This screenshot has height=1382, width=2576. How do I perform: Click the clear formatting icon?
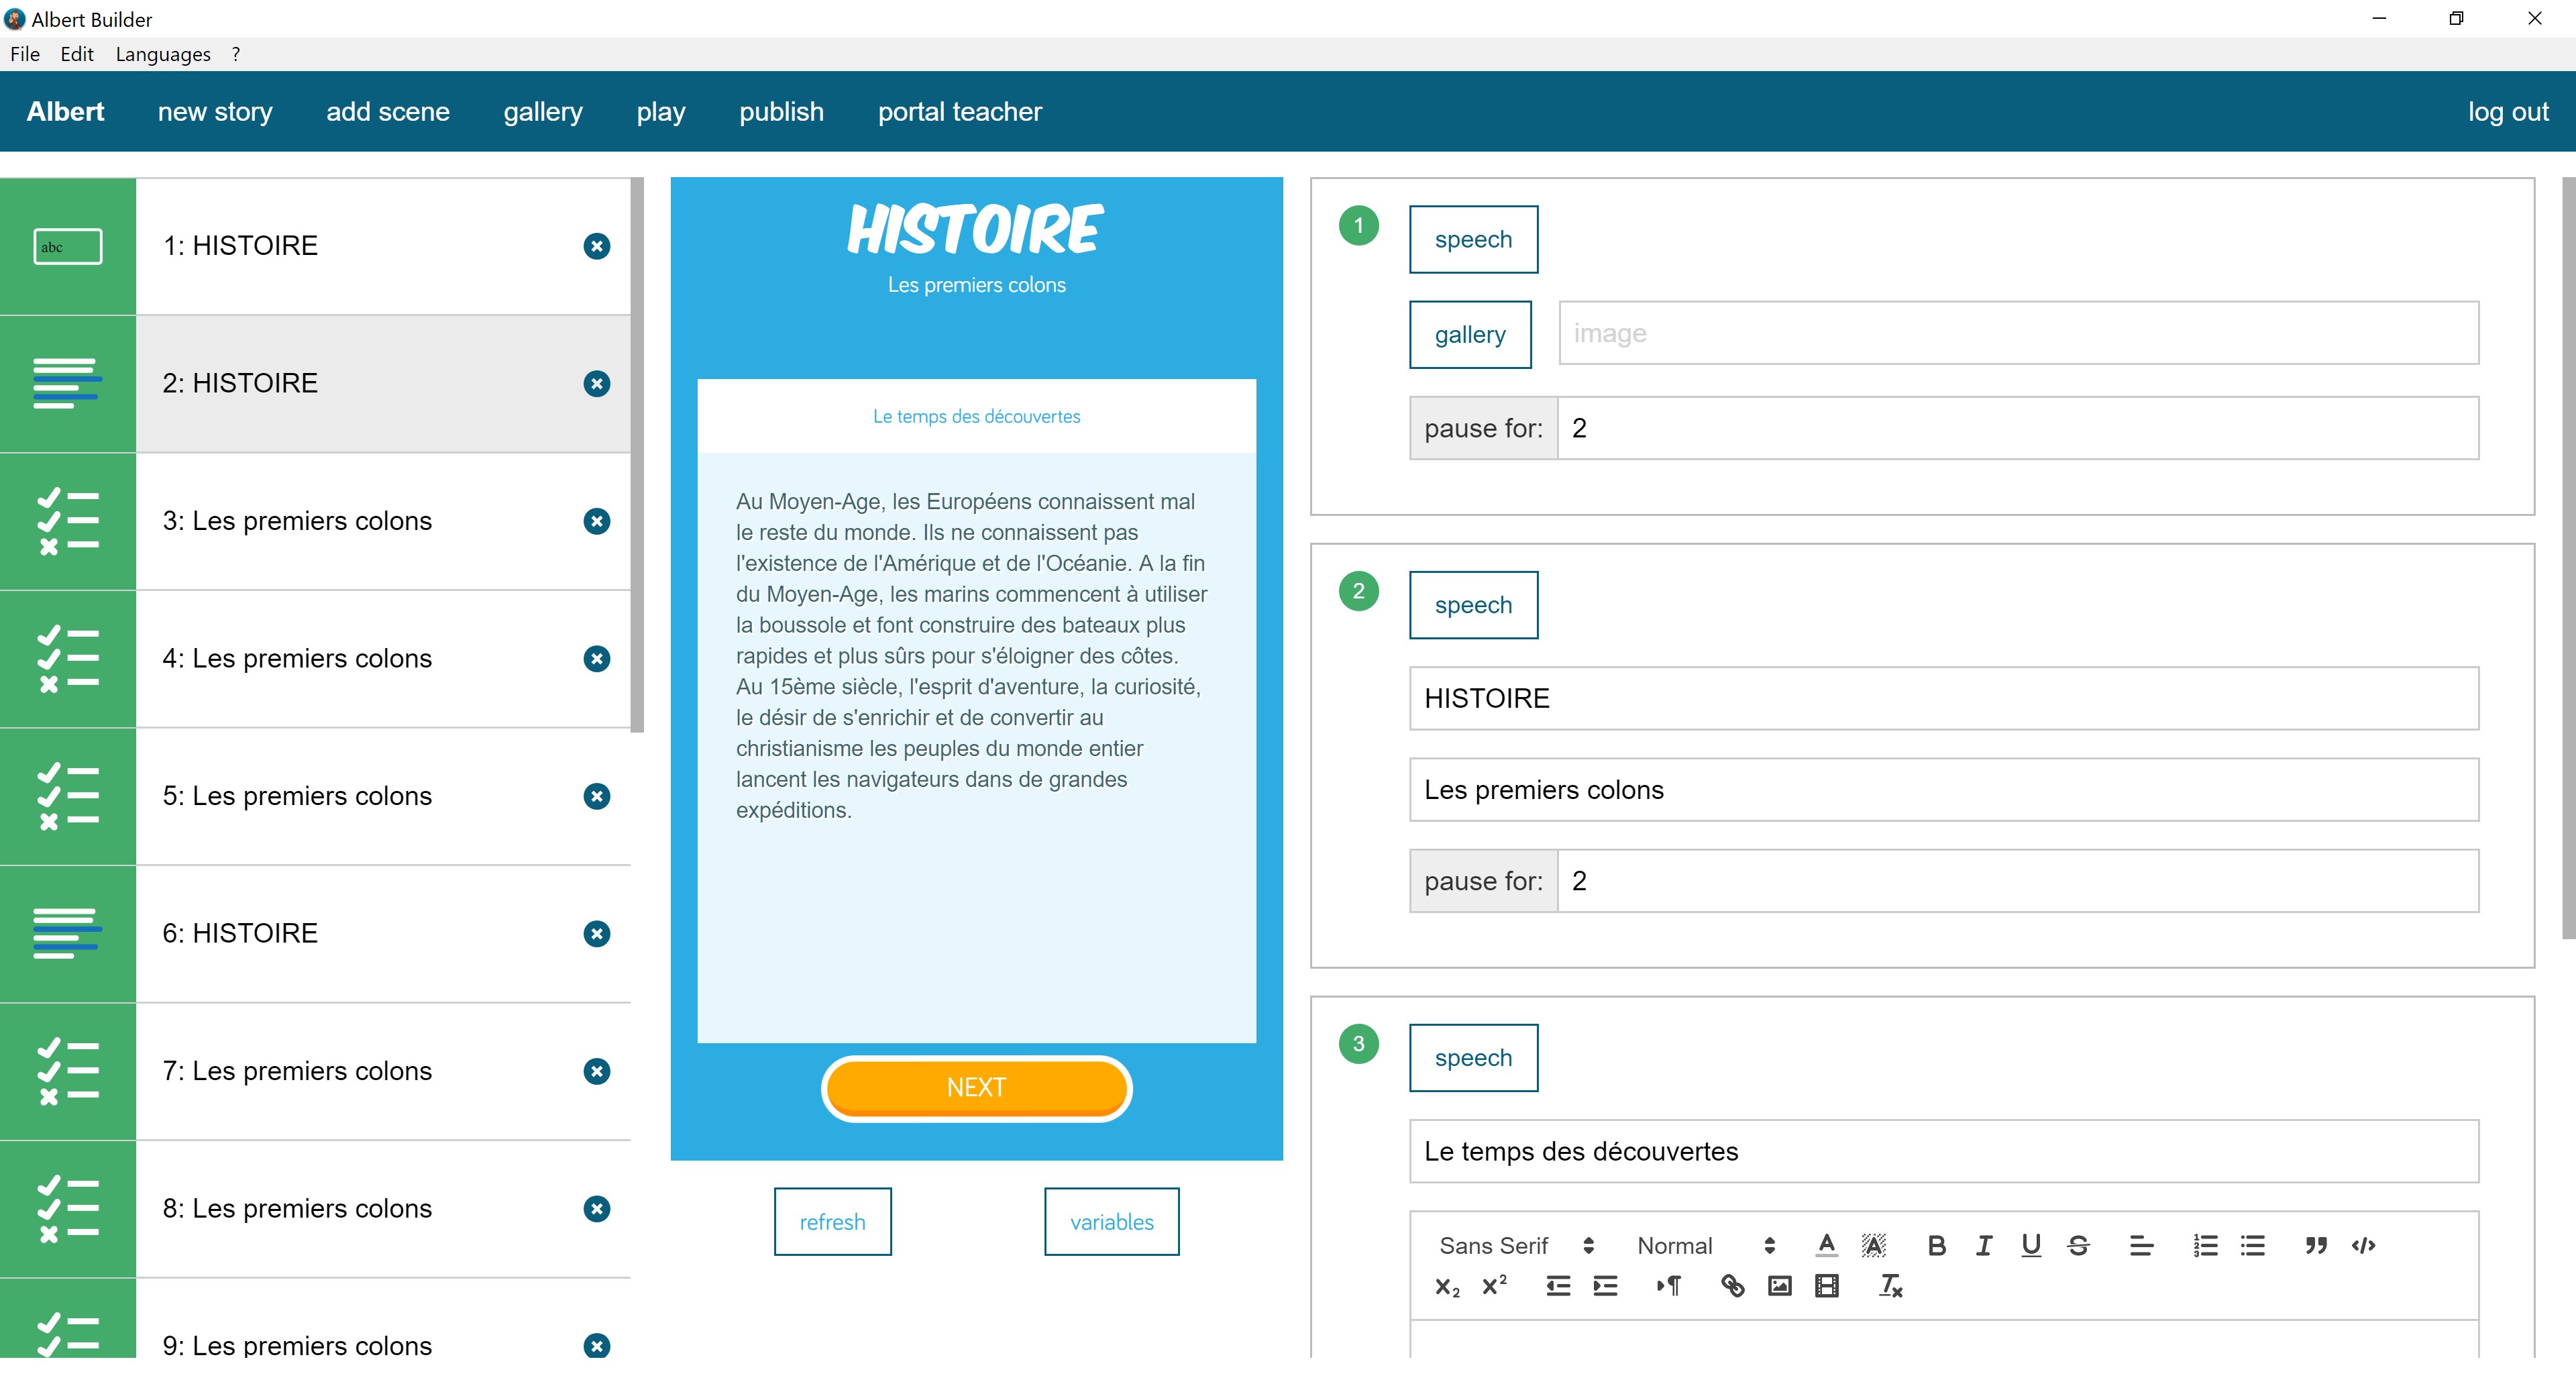click(x=1890, y=1286)
